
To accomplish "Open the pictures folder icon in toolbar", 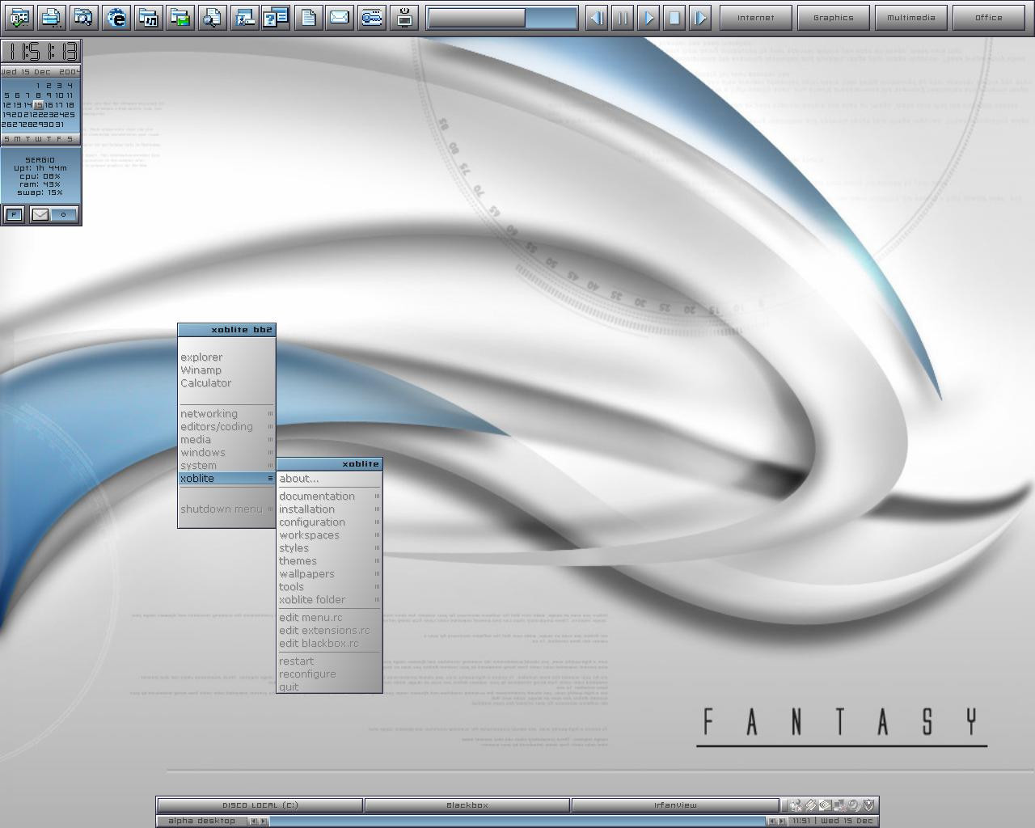I will coord(180,17).
